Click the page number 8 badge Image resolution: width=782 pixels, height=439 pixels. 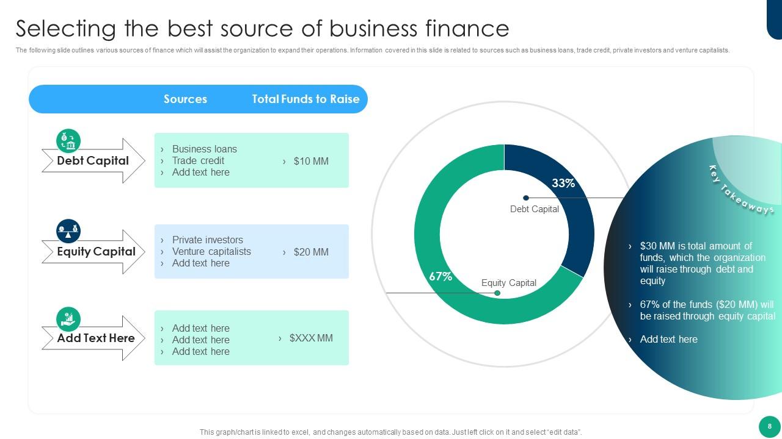point(769,426)
